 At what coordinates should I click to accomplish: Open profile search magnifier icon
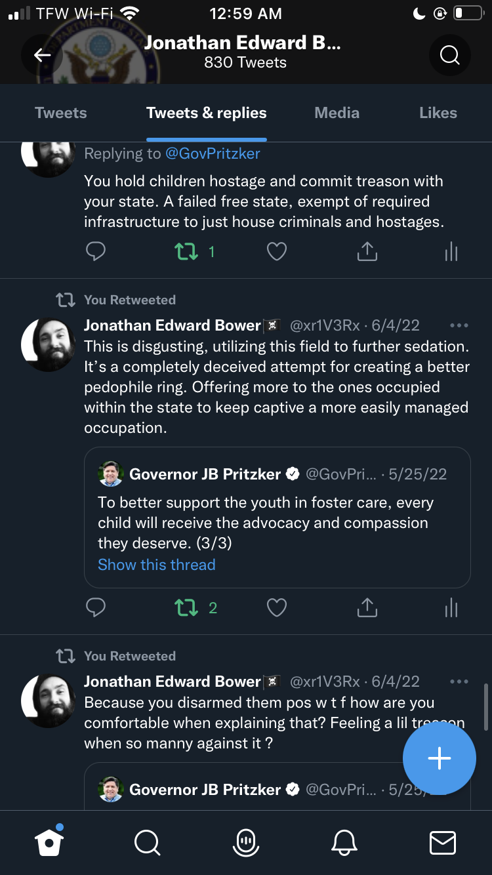pos(449,56)
